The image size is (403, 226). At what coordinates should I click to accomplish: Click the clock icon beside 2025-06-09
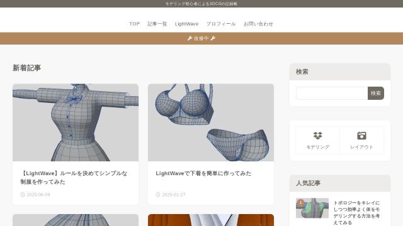click(x=23, y=195)
